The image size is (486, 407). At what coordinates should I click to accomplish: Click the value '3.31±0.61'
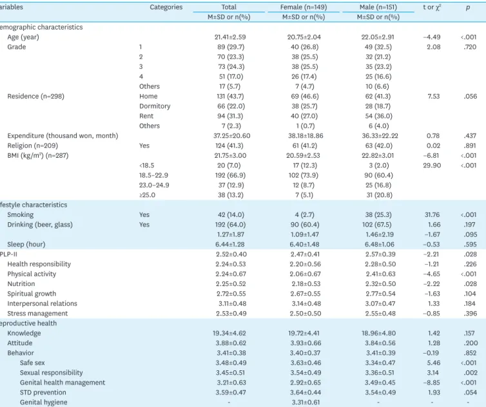(x=306, y=402)
